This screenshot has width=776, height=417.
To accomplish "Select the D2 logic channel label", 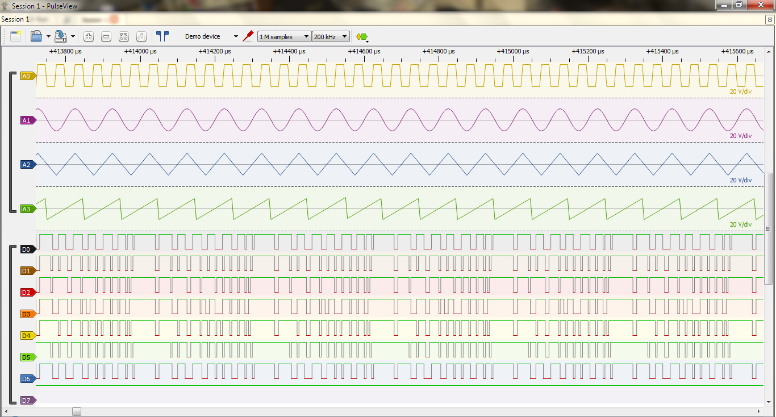I will (x=28, y=292).
